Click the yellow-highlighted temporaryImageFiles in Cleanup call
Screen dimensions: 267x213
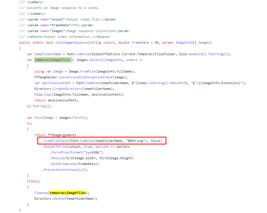tap(68, 192)
